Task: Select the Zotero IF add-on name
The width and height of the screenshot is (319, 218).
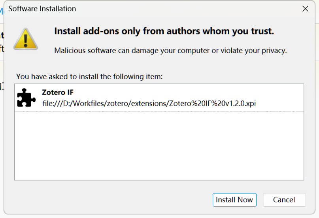Action: [x=58, y=93]
